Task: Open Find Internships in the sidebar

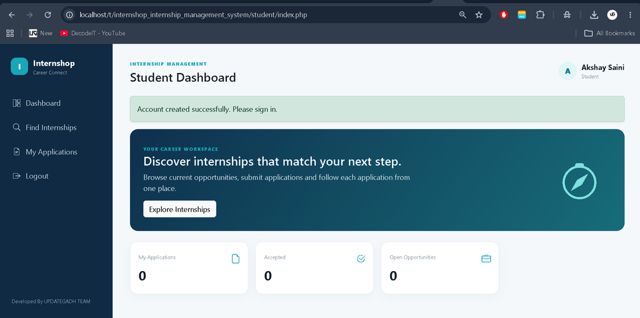Action: (x=45, y=127)
